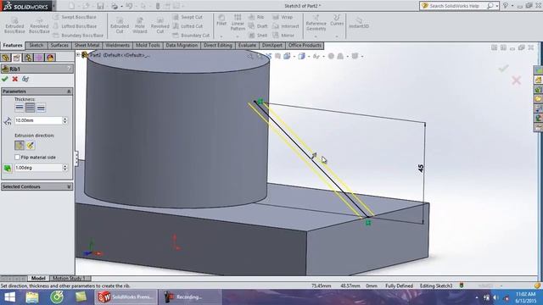Click the Shell tool

tap(258, 36)
